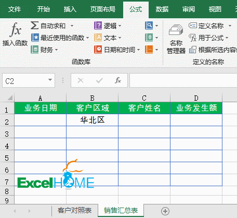Image resolution: width=237 pixels, height=218 pixels.
Task: Open the Financial functions book icon
Action: pos(34,50)
